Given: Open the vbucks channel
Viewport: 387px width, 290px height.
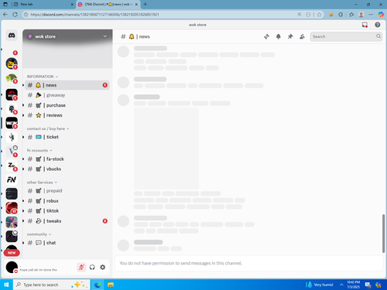Looking at the screenshot, I should tap(67, 169).
